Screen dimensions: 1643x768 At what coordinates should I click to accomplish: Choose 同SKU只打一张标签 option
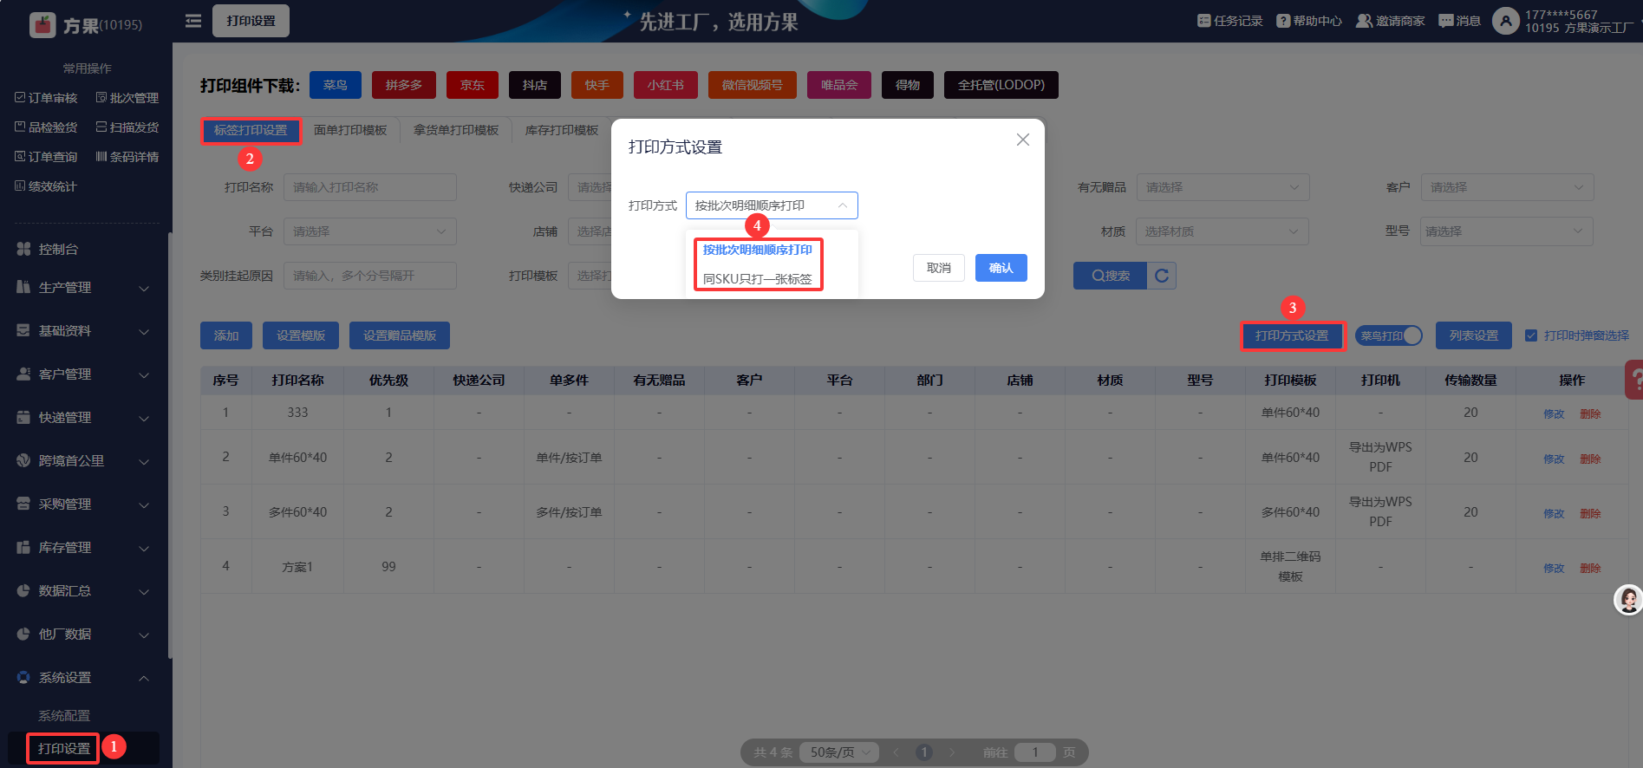(758, 279)
